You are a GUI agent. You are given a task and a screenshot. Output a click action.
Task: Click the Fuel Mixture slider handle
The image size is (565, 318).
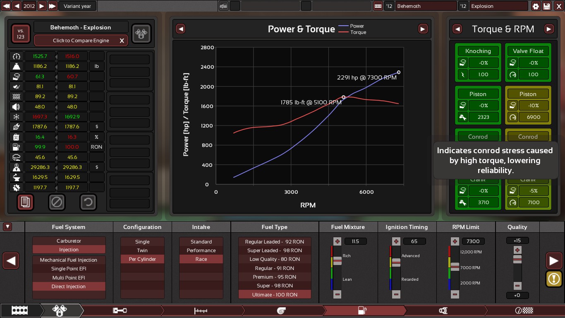coord(338,260)
